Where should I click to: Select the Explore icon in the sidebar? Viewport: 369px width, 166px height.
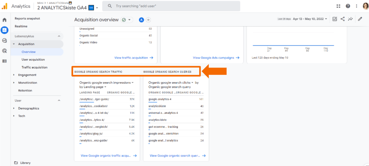4,40
